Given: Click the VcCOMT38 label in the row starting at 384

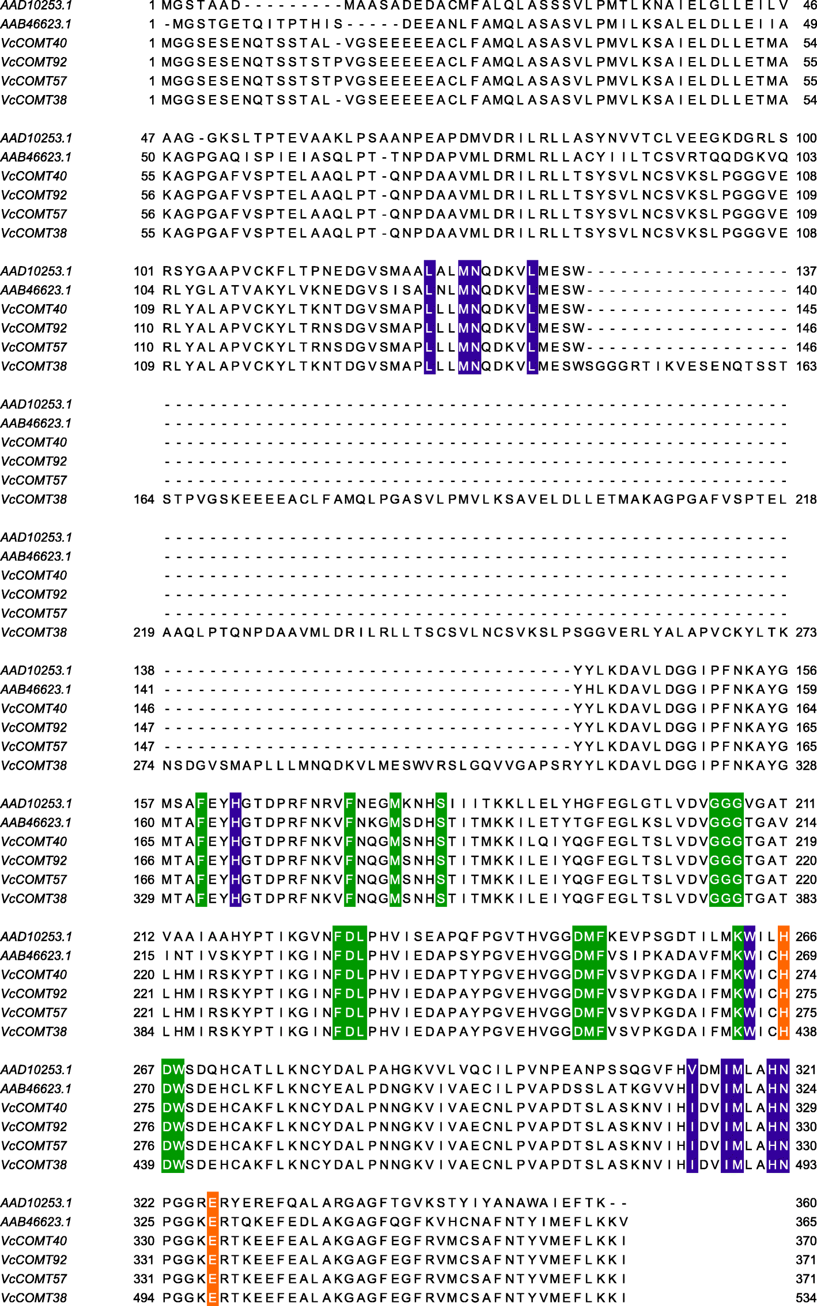Looking at the screenshot, I should point(33,1031).
